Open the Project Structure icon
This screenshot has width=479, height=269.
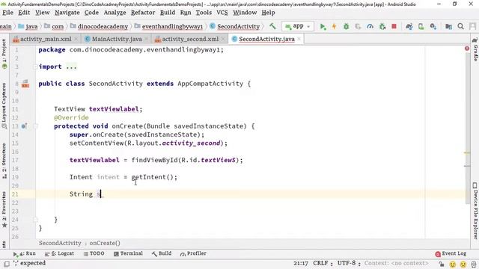448,27
